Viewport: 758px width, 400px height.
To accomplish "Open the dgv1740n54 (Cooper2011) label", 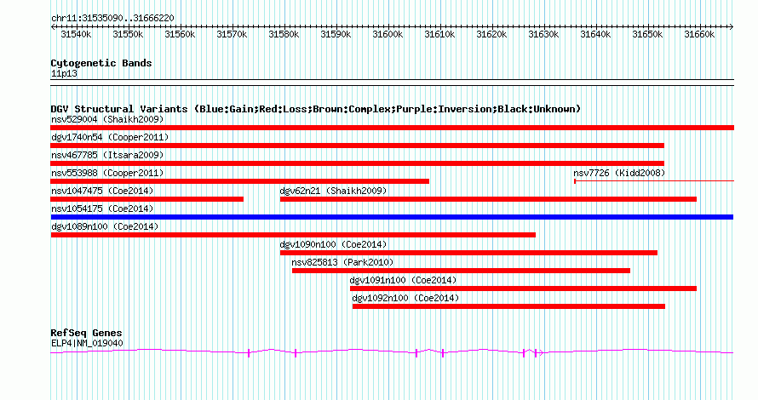I will [110, 137].
